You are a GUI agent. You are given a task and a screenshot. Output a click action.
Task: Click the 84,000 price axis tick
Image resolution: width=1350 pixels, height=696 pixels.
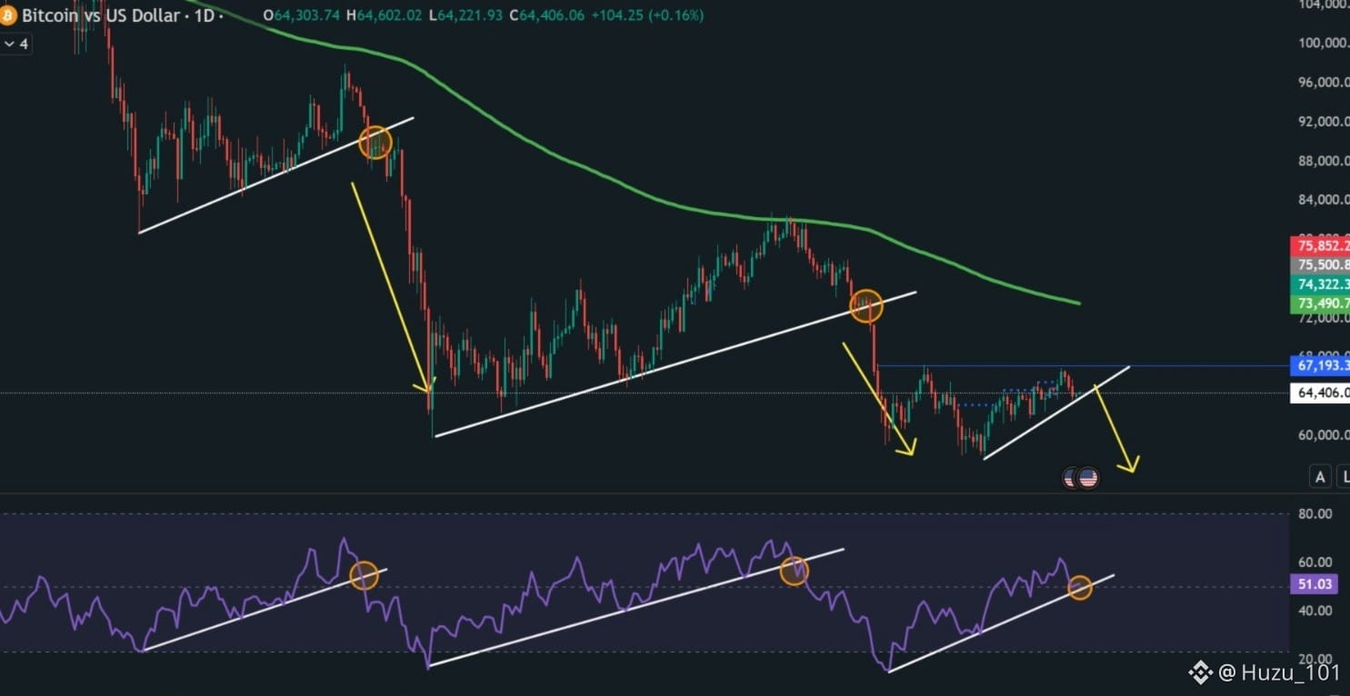pyautogui.click(x=1325, y=201)
